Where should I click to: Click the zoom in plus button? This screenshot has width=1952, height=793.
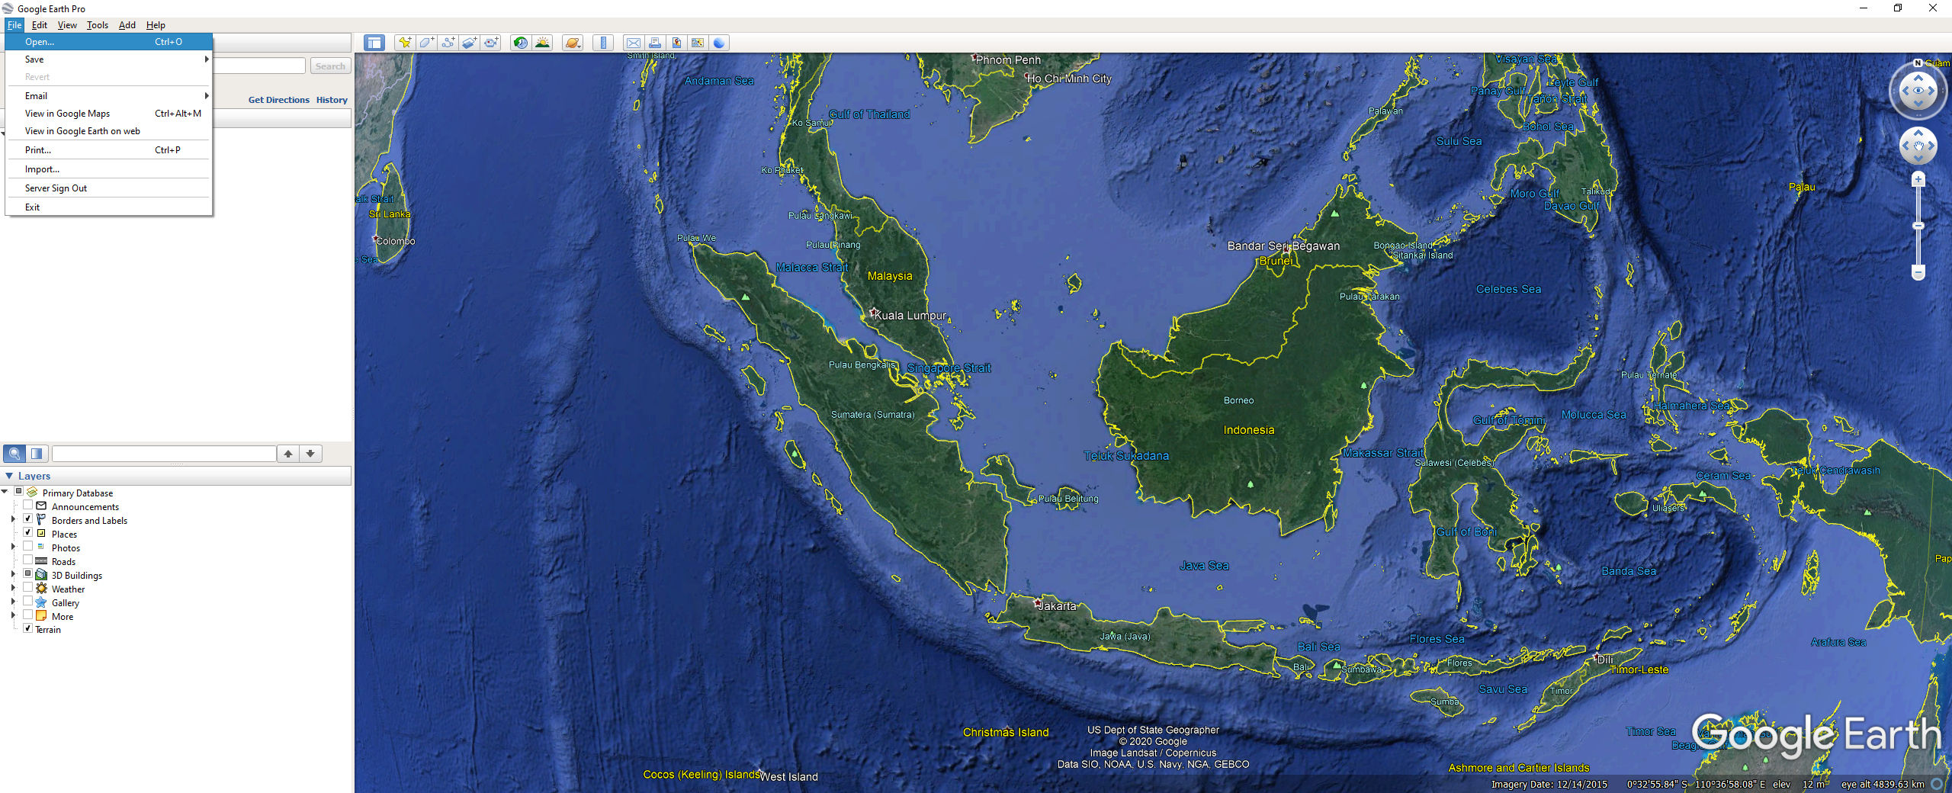1918,180
